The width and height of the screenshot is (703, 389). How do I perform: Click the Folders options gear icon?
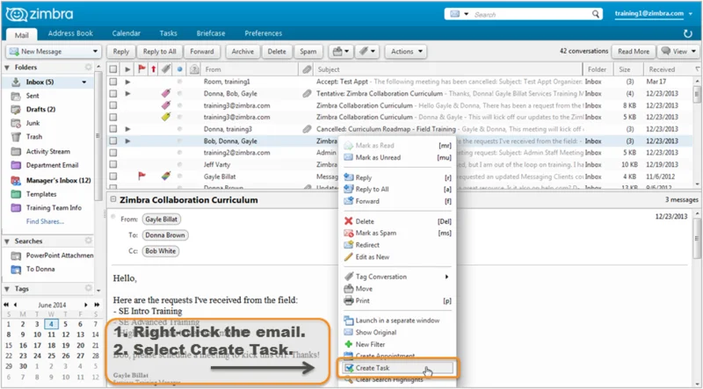[88, 68]
